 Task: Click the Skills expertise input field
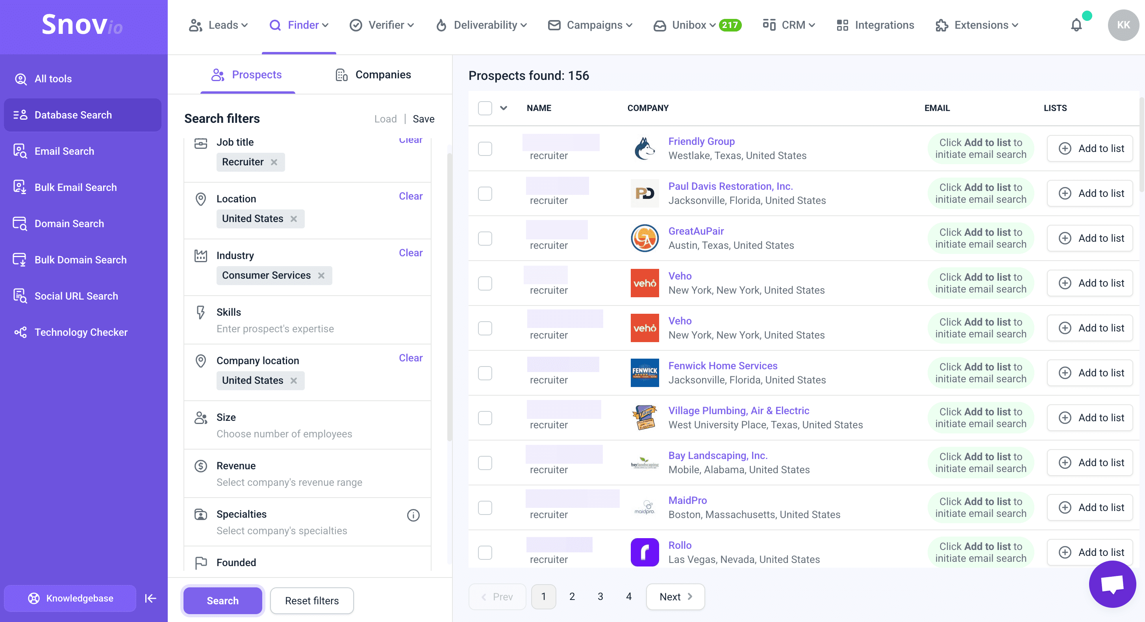(x=275, y=329)
